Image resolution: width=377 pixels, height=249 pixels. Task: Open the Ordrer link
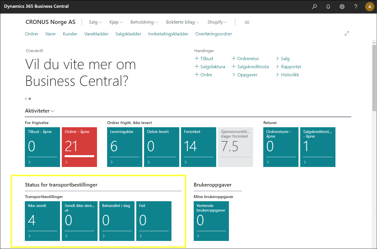click(32, 34)
